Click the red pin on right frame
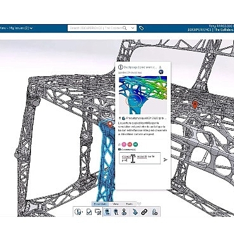Viewport: 234px width, 241px height. (195, 105)
